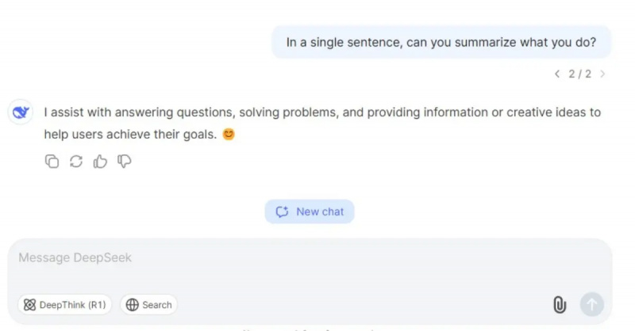Attach a file using the paperclip icon
The image size is (635, 331).
[x=560, y=305]
